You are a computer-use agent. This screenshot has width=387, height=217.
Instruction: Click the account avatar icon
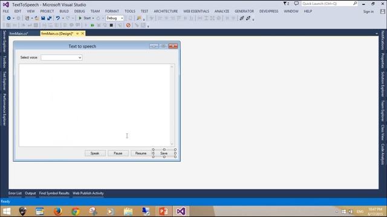coord(383,11)
